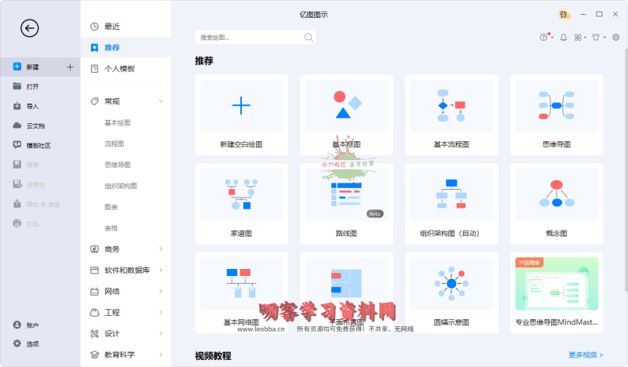
Task: Click the vertical scrollbar on the right
Action: point(626,172)
